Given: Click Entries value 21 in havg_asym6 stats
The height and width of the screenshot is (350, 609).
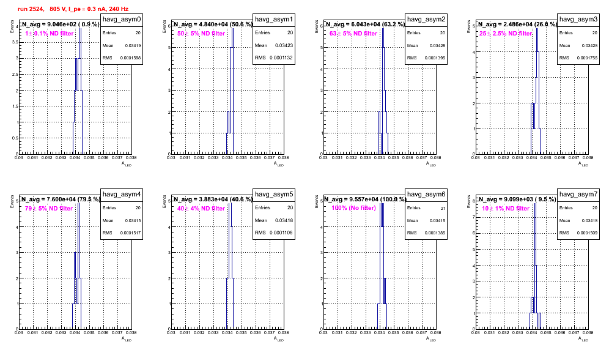Looking at the screenshot, I should [x=443, y=208].
